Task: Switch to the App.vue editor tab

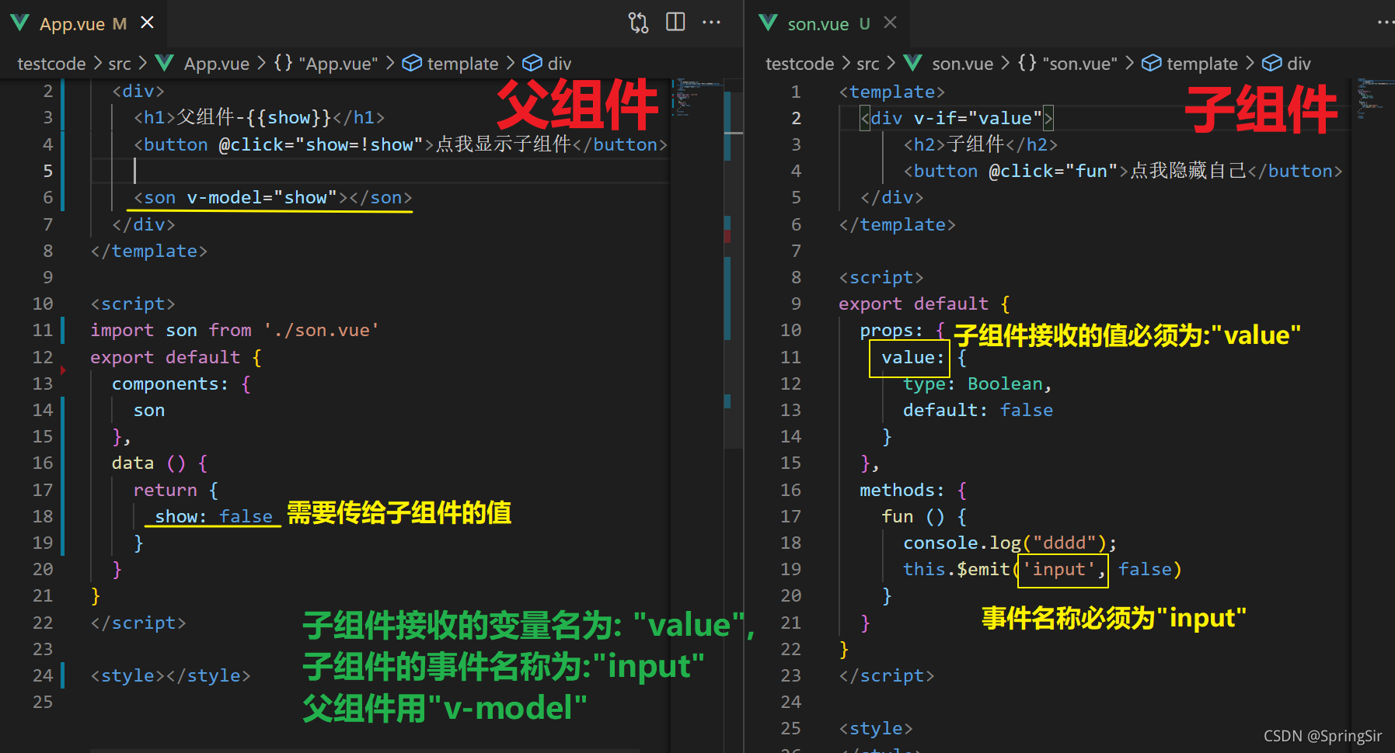Action: pos(83,23)
